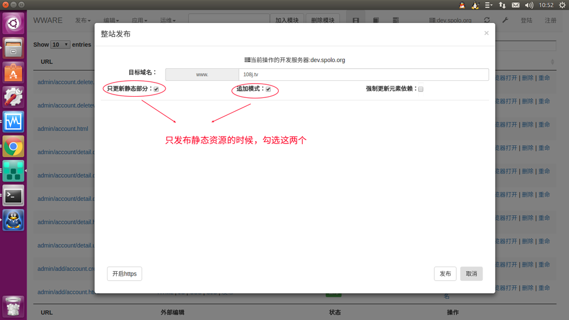This screenshot has width=569, height=320.
Task: Expand the 编辑 dropdown menu
Action: coord(111,20)
